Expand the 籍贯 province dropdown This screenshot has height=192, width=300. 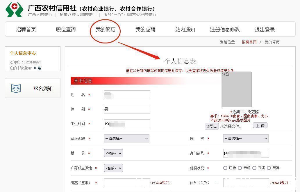tap(114, 153)
